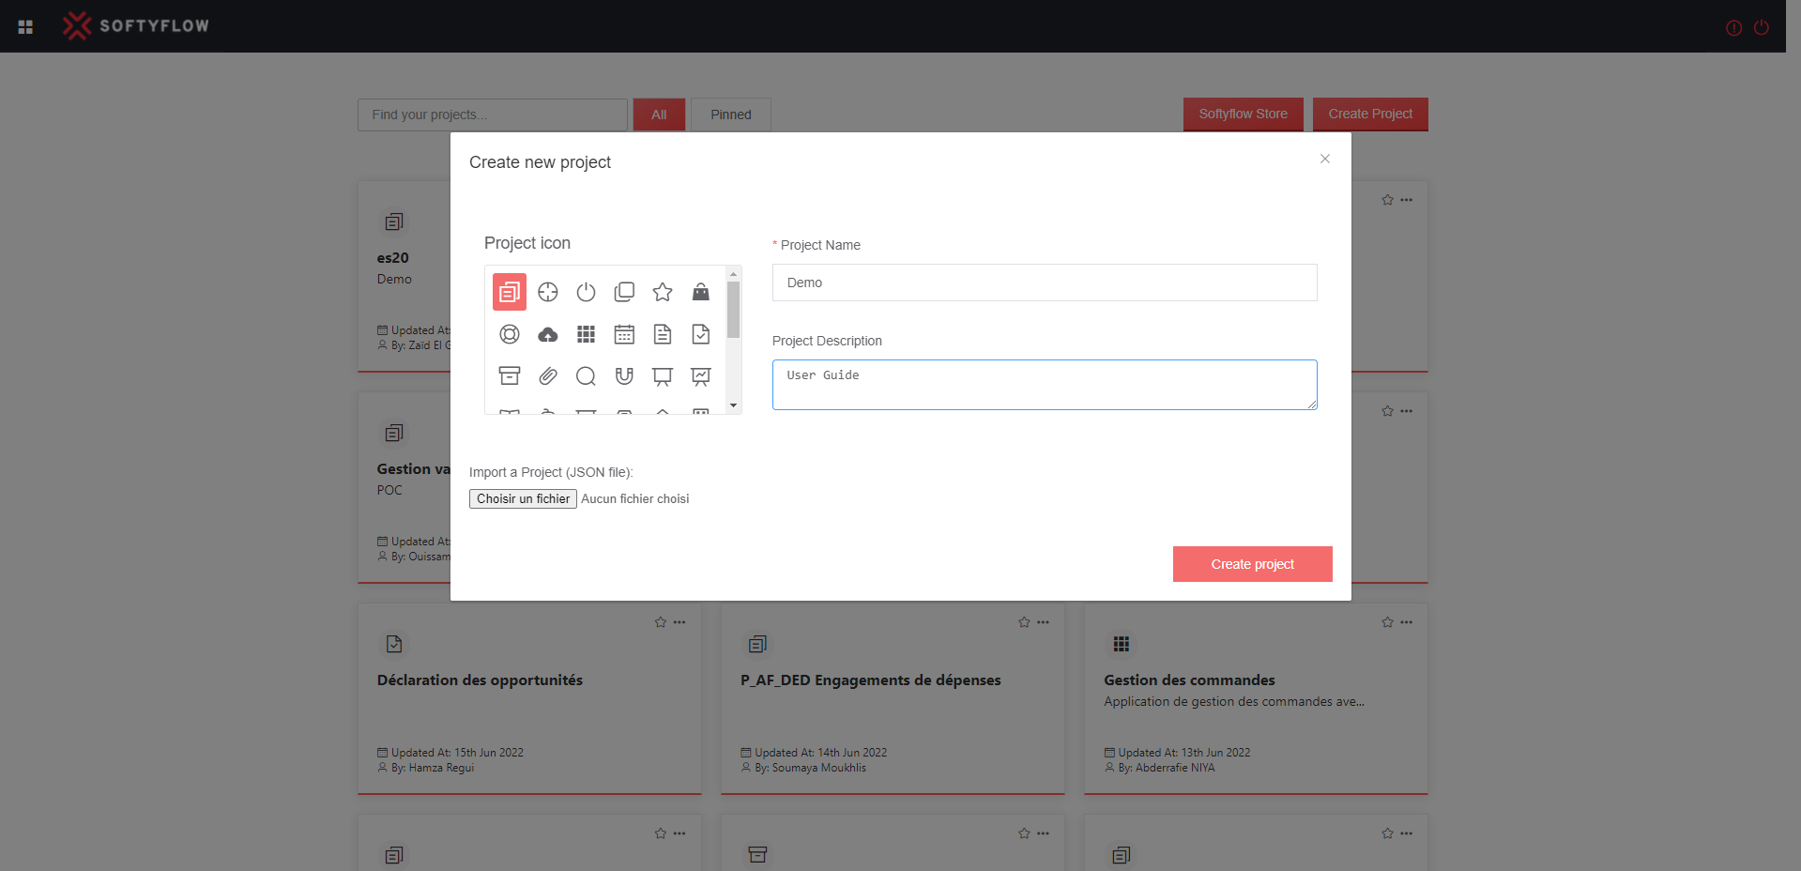Viewport: 1801px width, 871px height.
Task: Choose the blank presentation board icon
Action: coord(663,376)
